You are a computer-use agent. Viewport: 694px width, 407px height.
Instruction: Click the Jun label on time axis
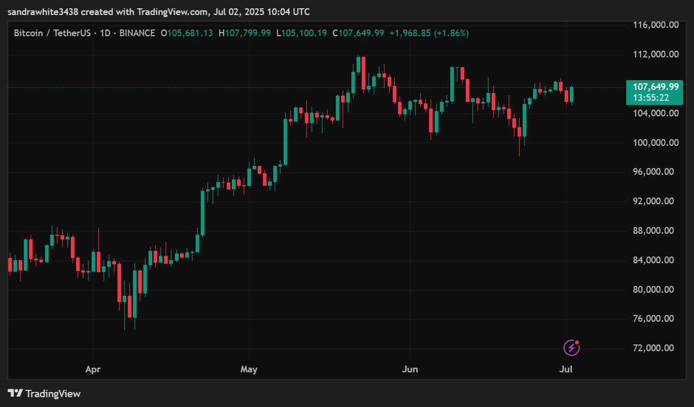coord(410,370)
